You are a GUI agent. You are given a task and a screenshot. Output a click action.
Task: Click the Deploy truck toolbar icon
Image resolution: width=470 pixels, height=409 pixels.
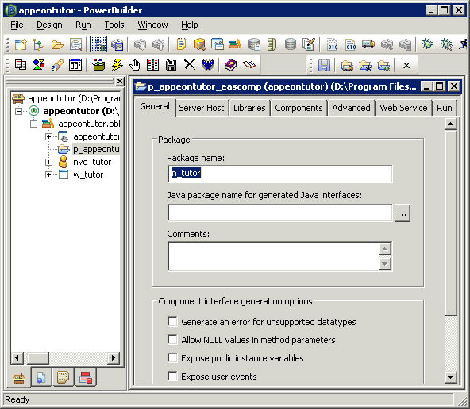(x=368, y=44)
